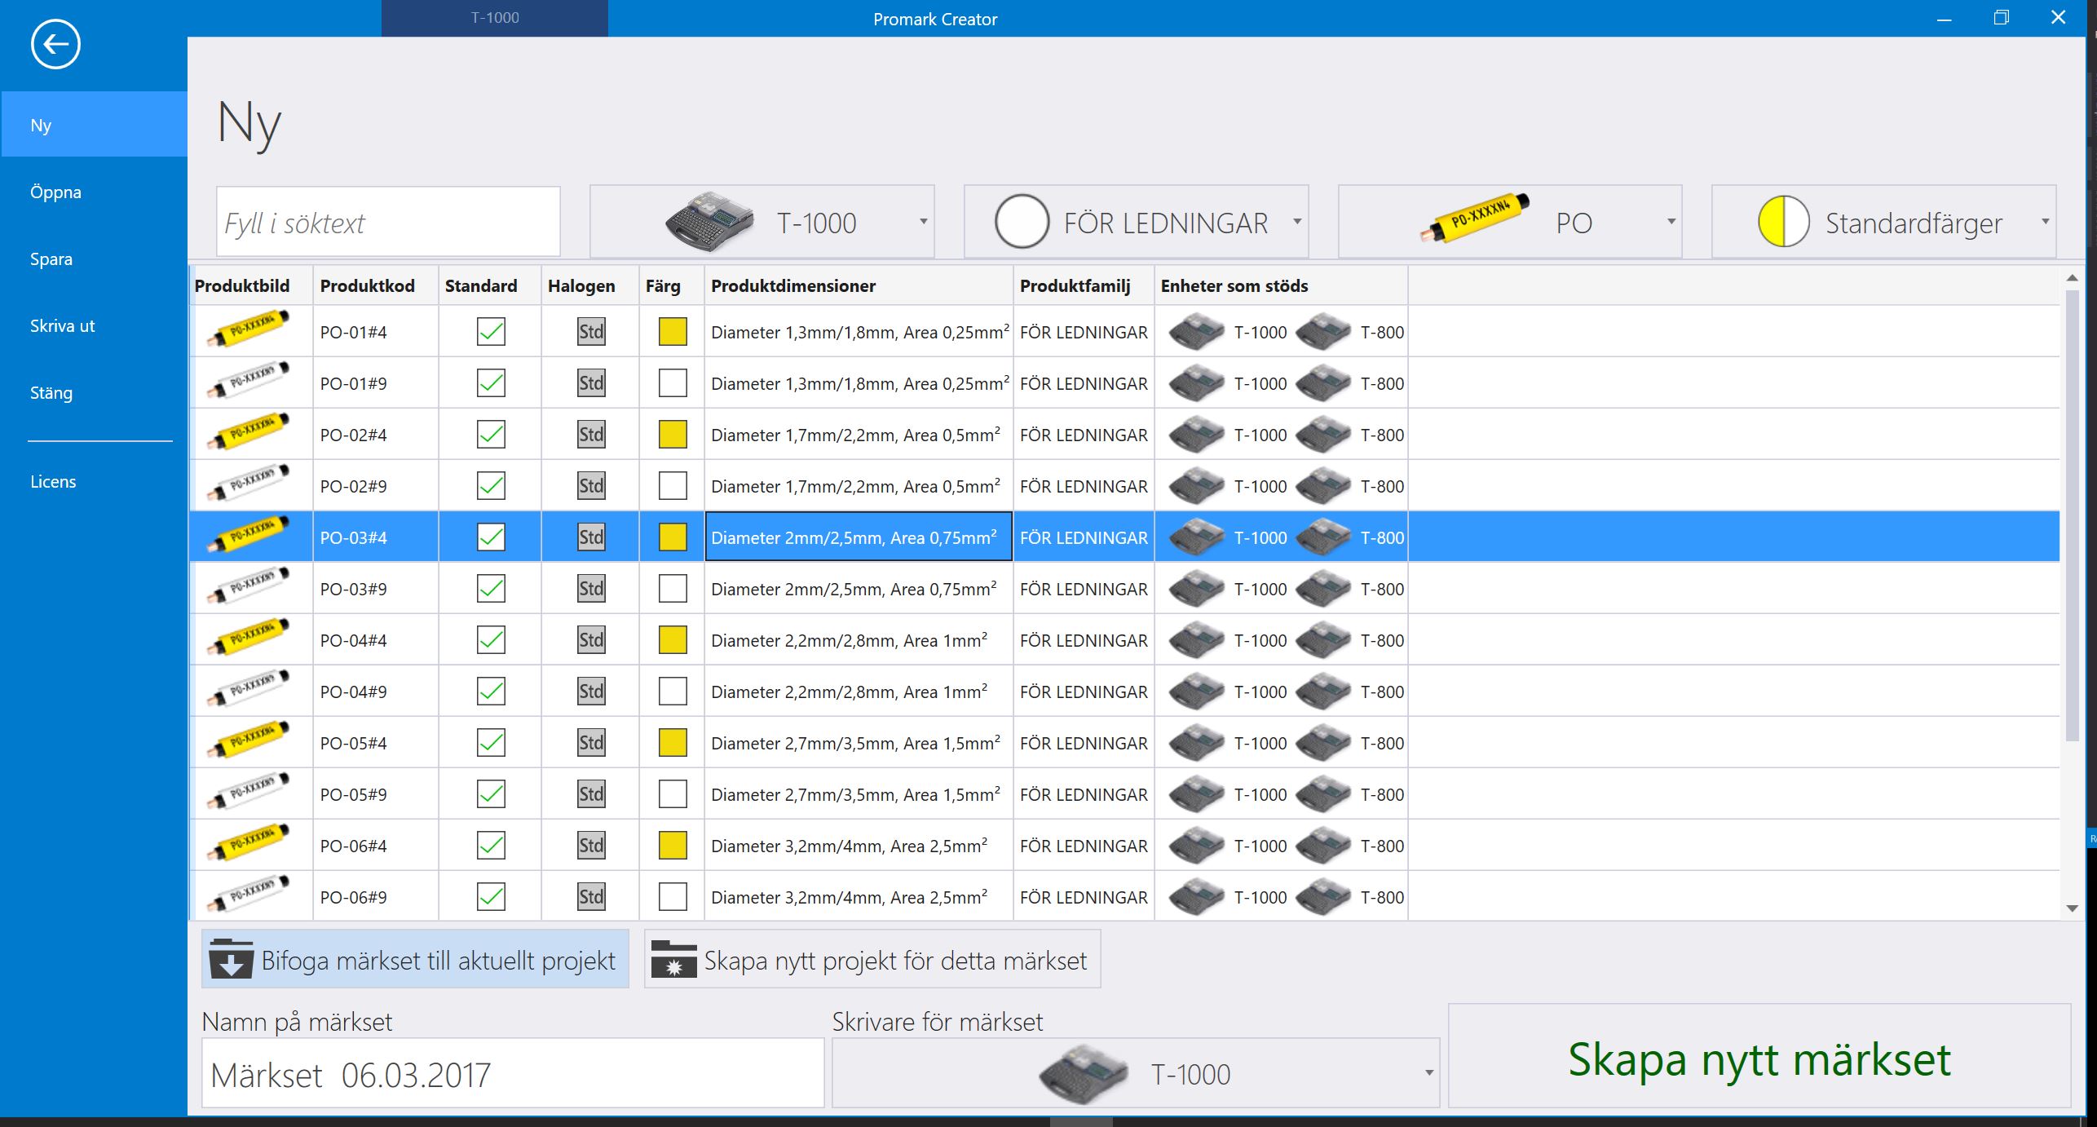The image size is (2097, 1127).
Task: Switch to the T-1000 title tab
Action: pos(495,18)
